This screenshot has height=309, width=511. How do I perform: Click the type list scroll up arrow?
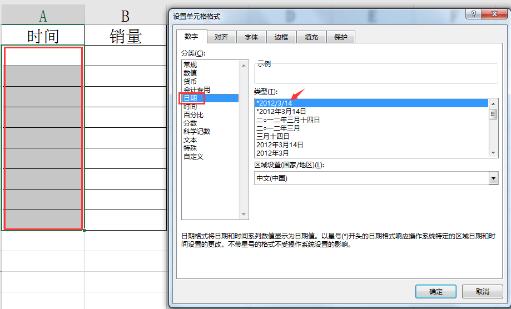point(493,103)
